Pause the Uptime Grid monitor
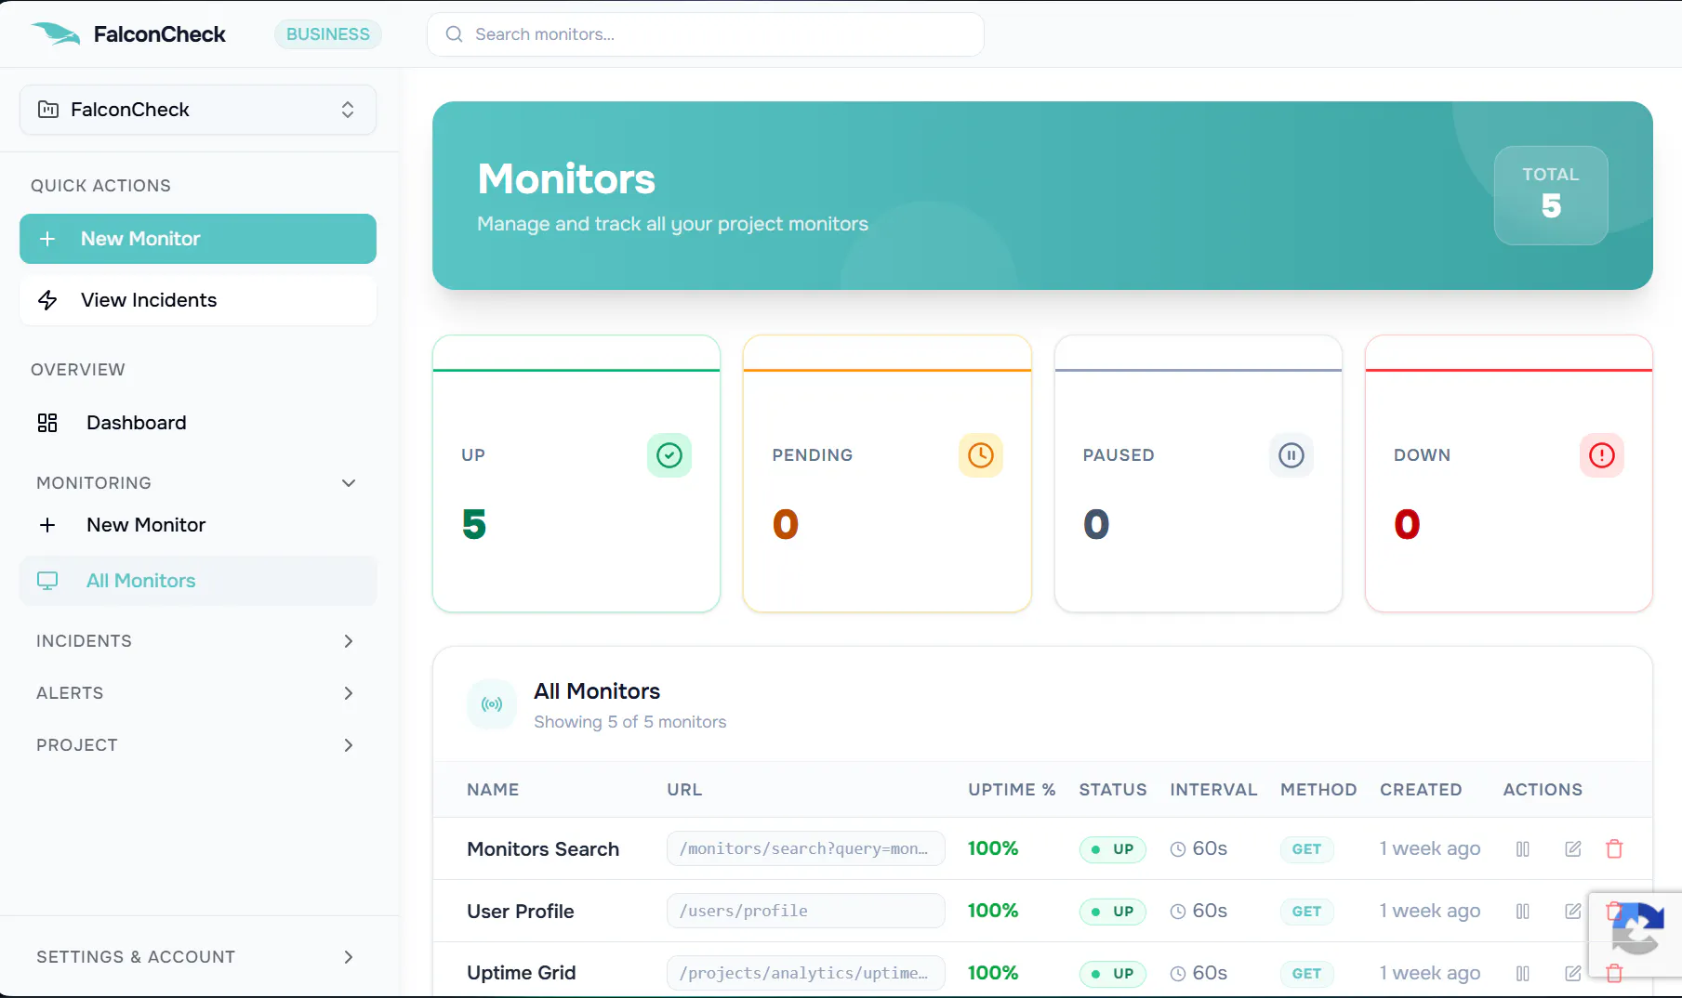Viewport: 1682px width, 998px height. [1523, 973]
